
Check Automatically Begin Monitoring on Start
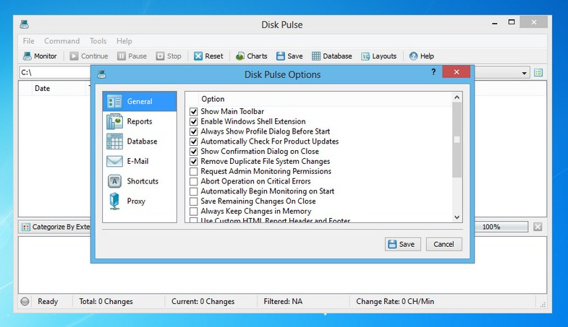194,191
